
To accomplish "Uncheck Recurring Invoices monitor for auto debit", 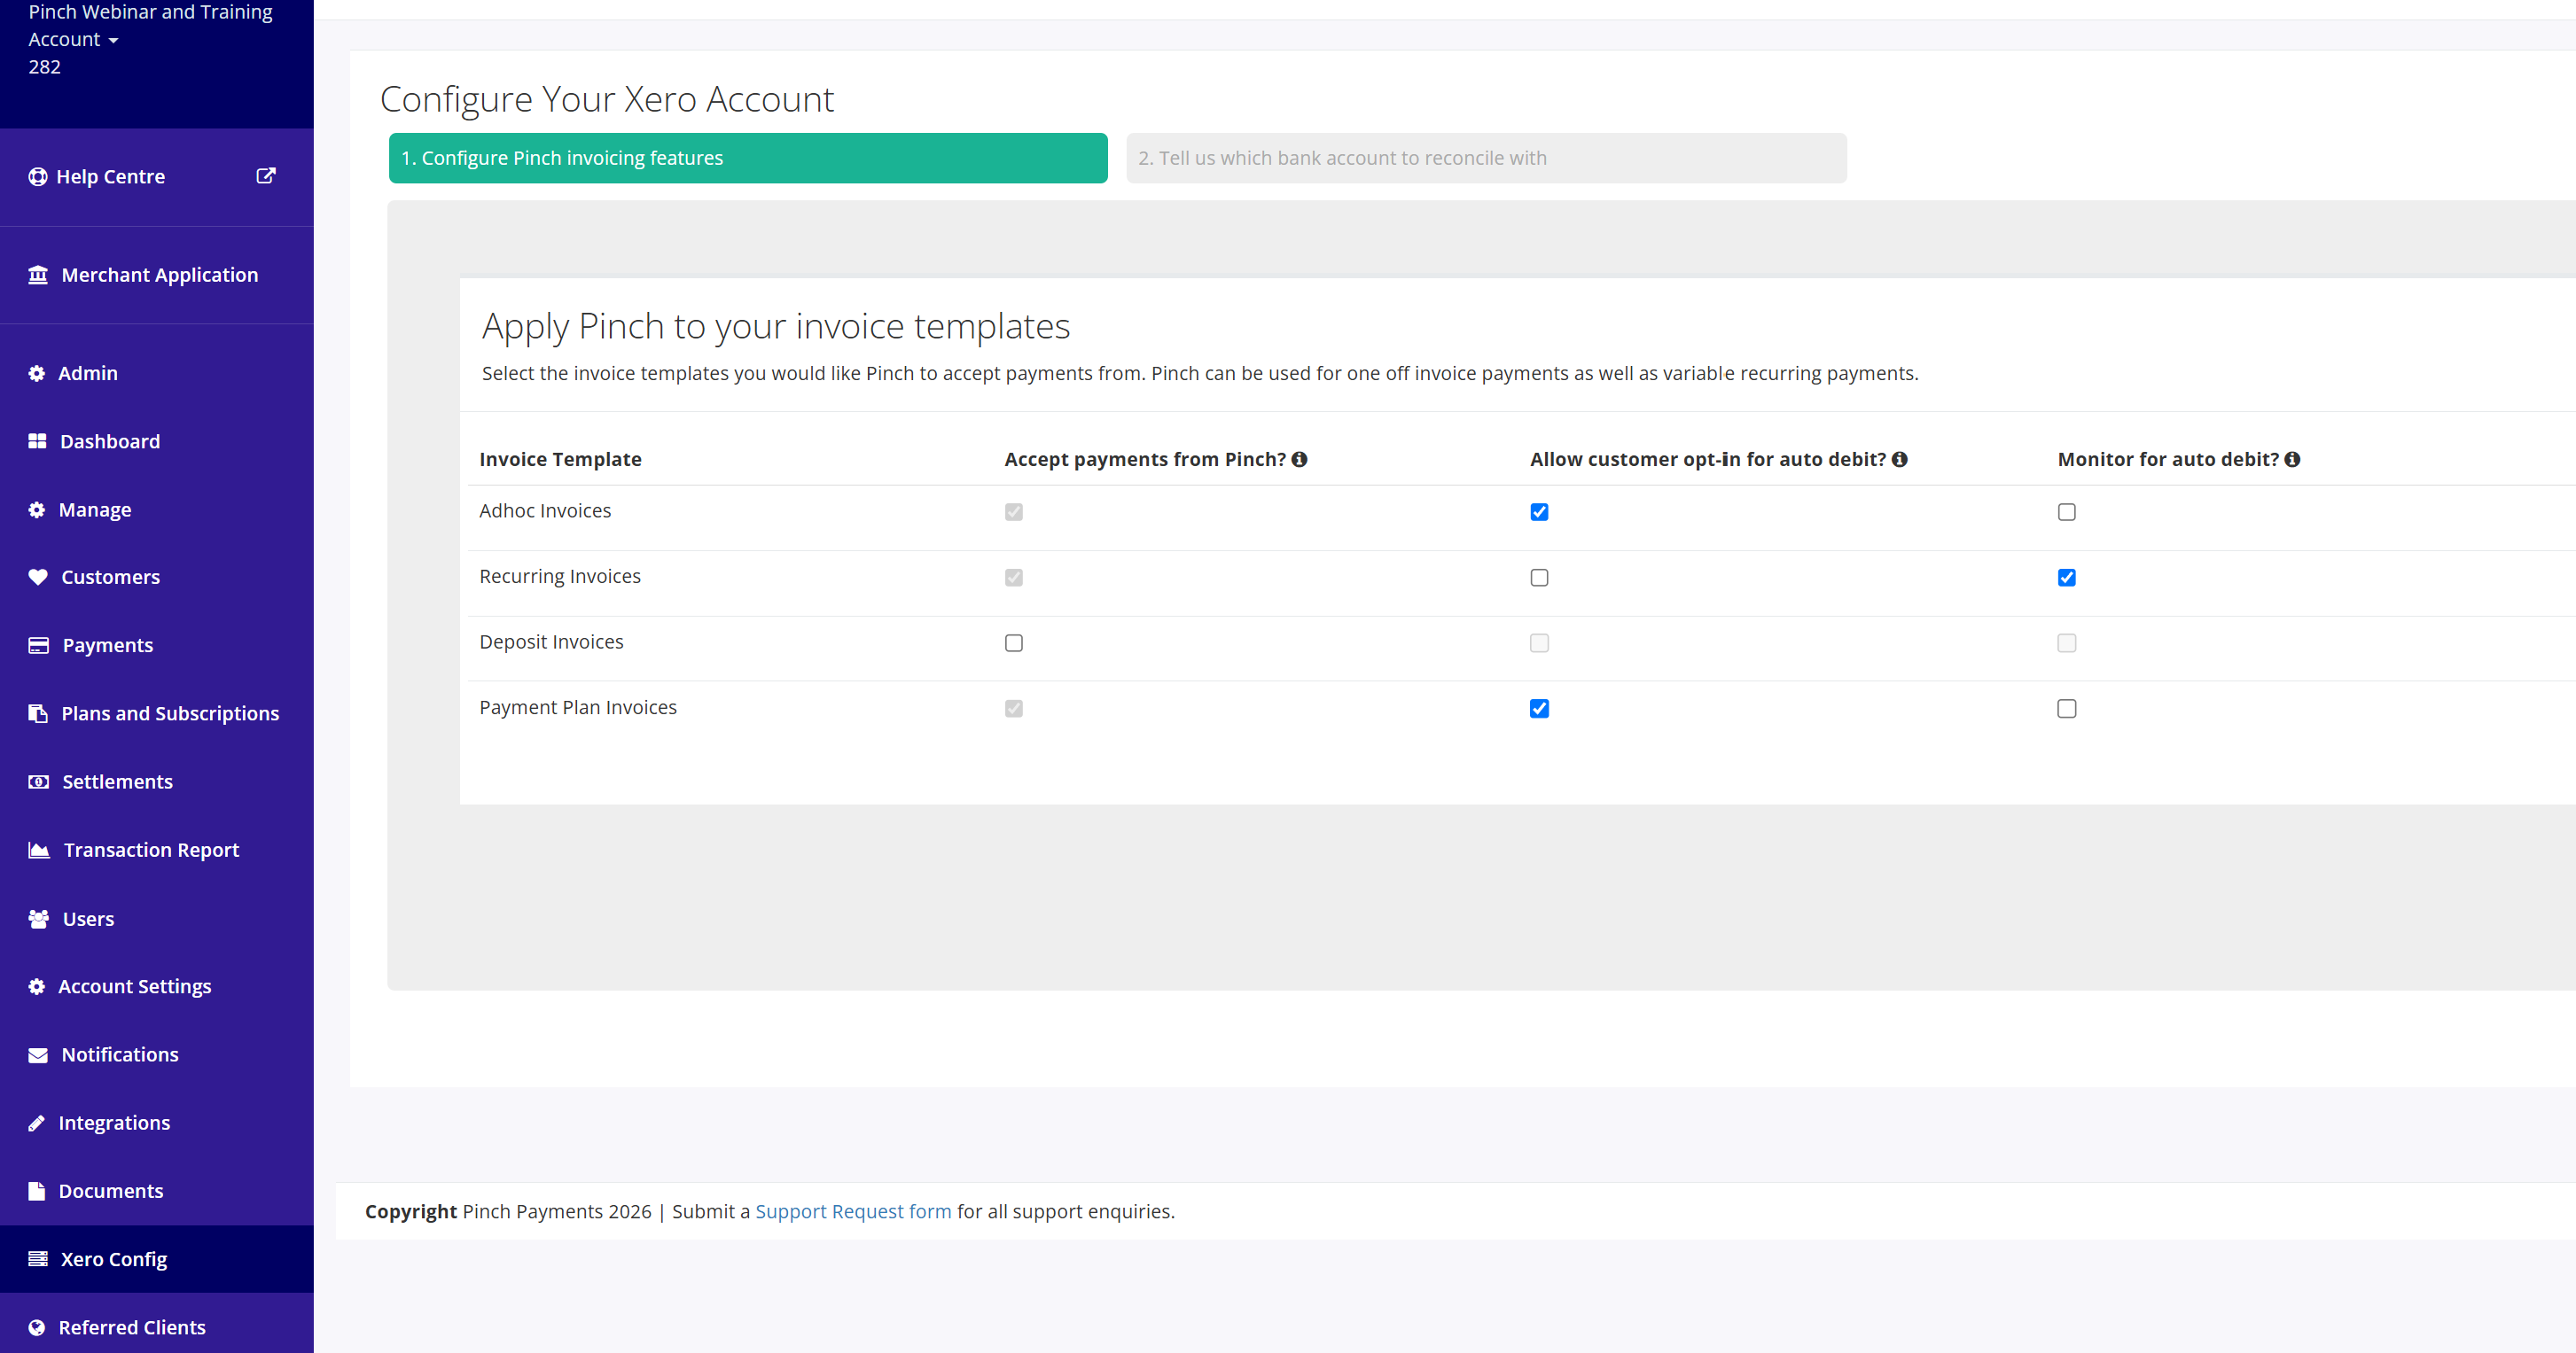I will (2067, 579).
